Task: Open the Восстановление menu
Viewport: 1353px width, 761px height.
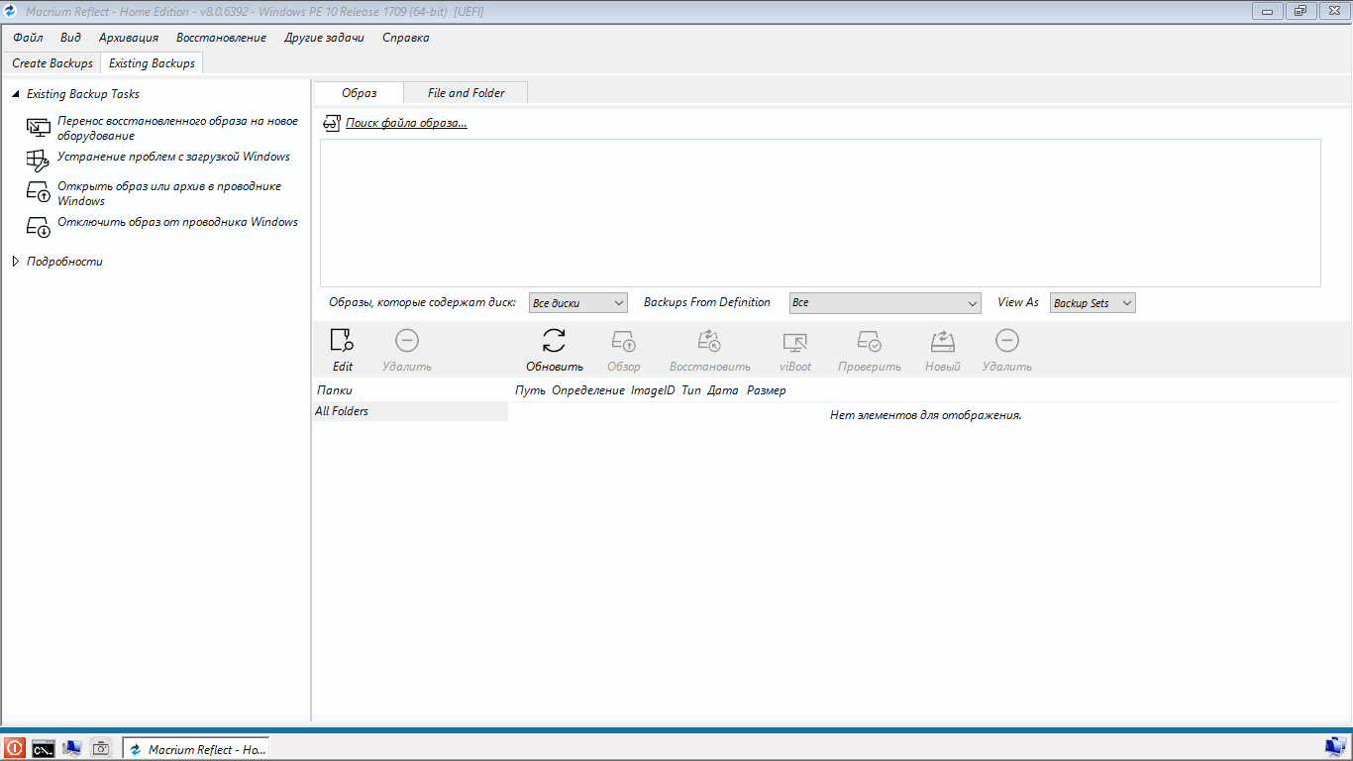Action: click(x=222, y=38)
